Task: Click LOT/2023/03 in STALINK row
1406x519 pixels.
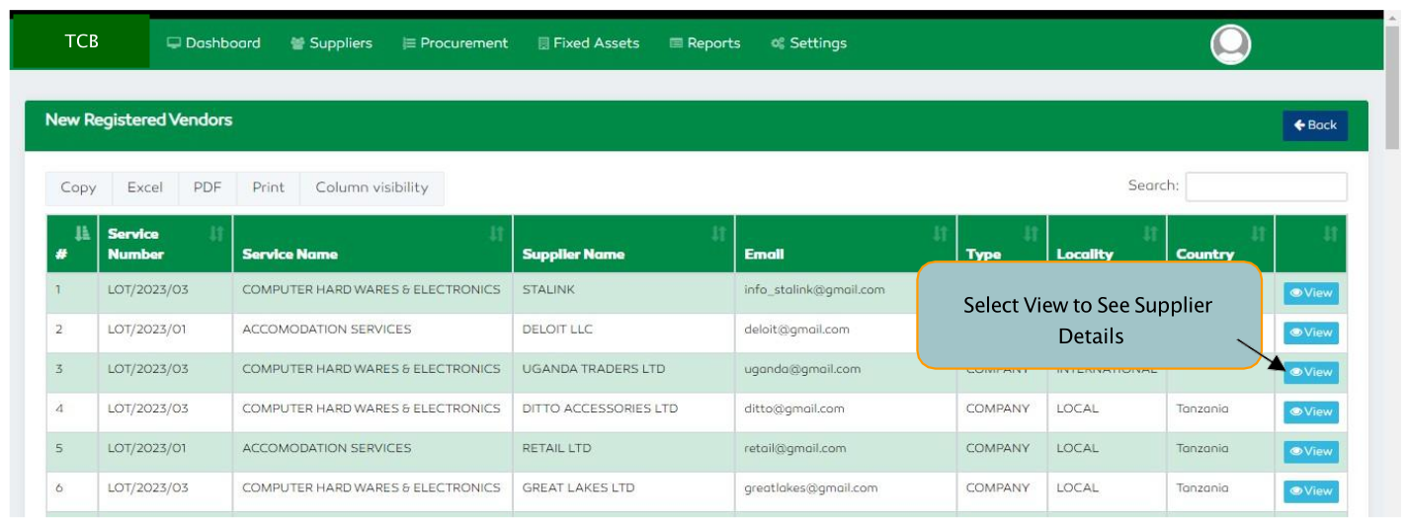Action: (x=147, y=289)
